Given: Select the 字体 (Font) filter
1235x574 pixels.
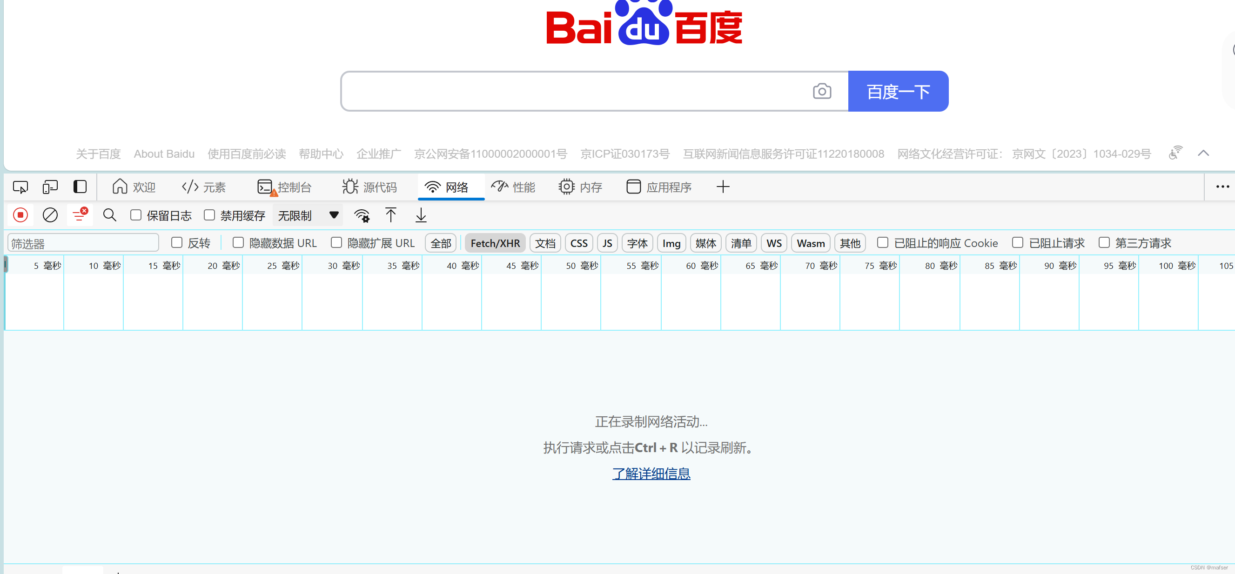Looking at the screenshot, I should [637, 243].
